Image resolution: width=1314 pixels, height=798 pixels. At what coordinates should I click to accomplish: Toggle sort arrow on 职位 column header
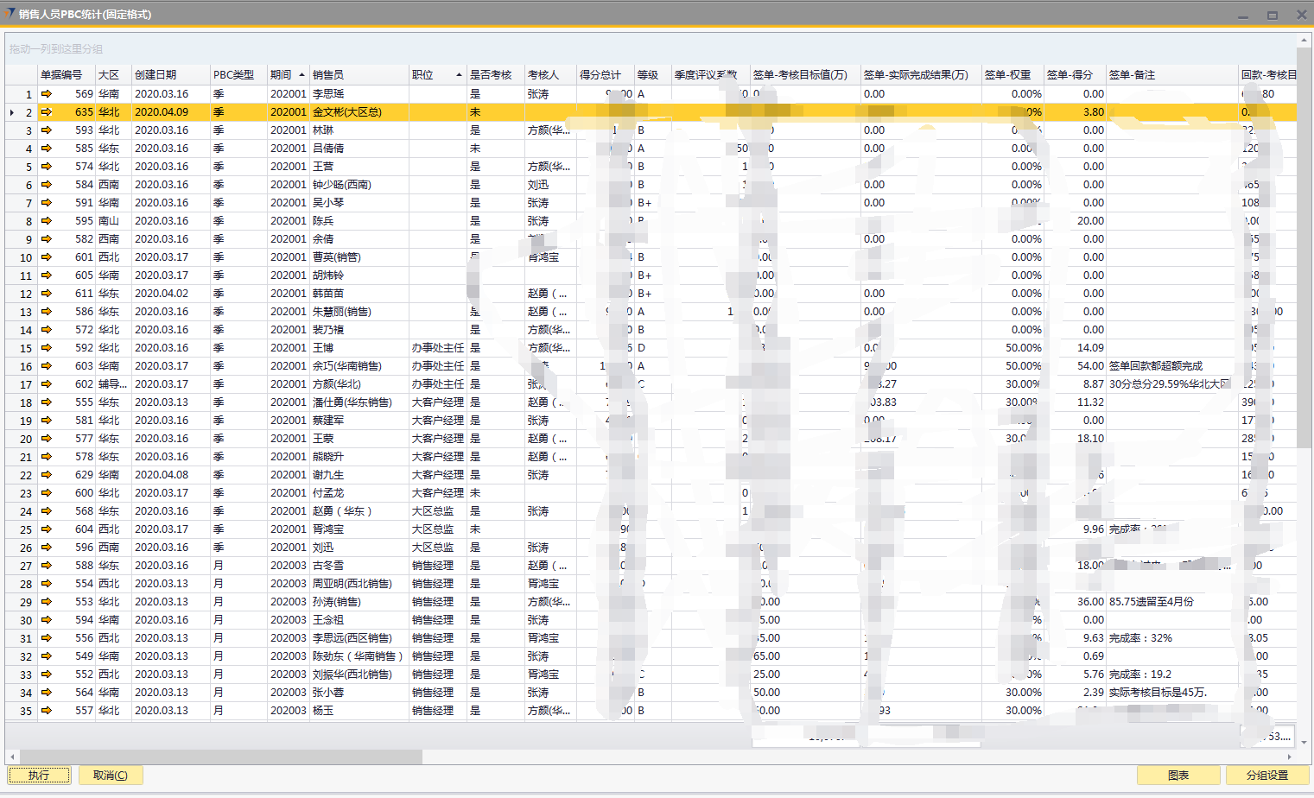(459, 75)
